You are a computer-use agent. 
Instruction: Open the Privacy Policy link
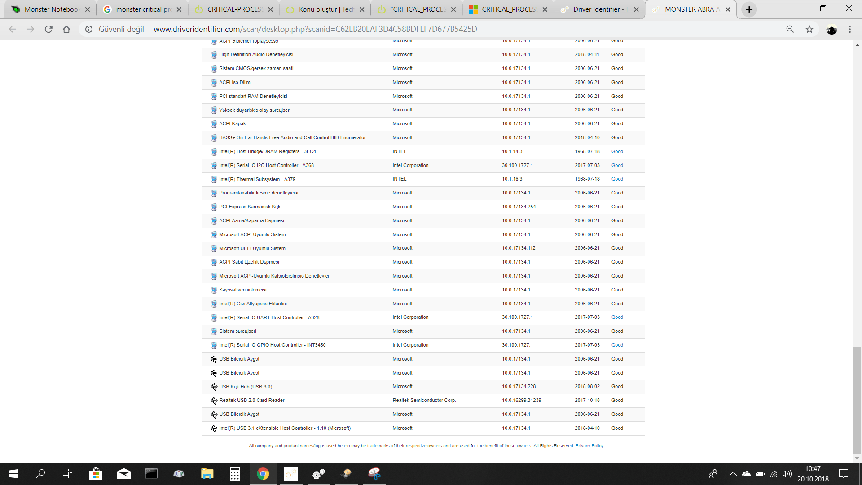pos(589,446)
